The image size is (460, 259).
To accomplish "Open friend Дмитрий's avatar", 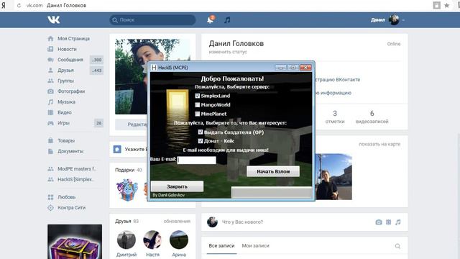I will 126,240.
